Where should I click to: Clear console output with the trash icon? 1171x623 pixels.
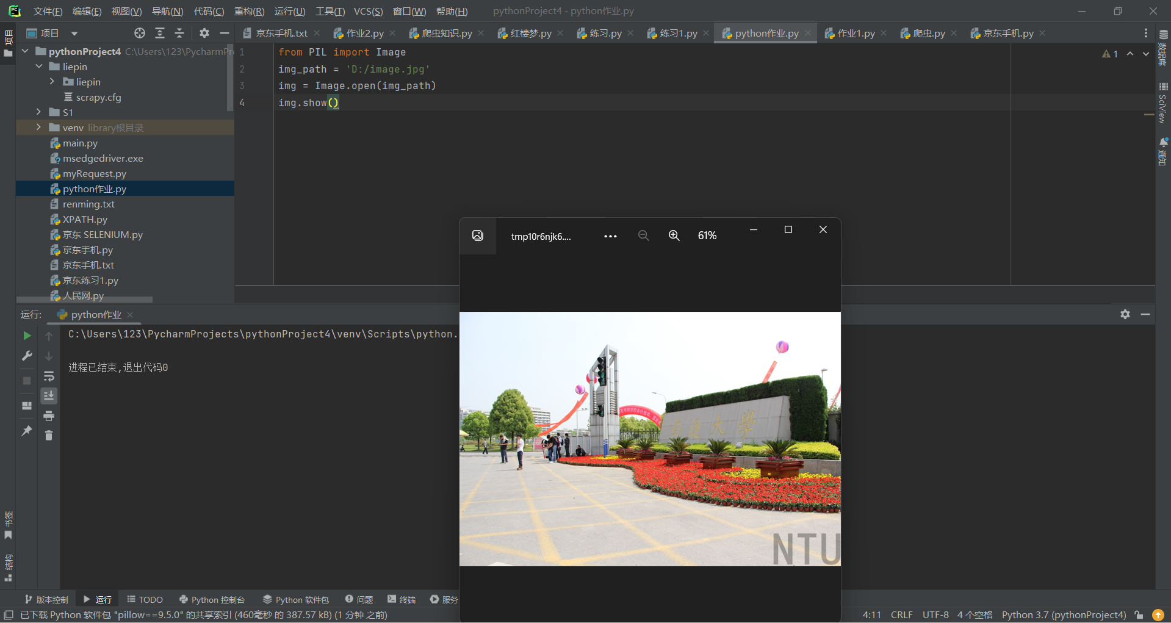(49, 435)
